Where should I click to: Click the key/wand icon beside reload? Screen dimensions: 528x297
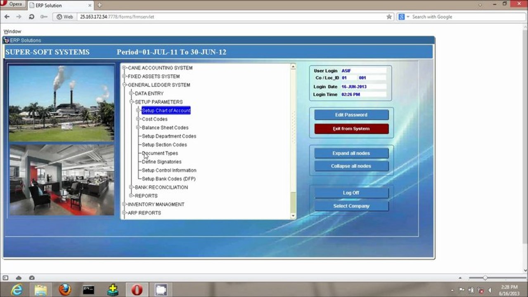tap(44, 17)
